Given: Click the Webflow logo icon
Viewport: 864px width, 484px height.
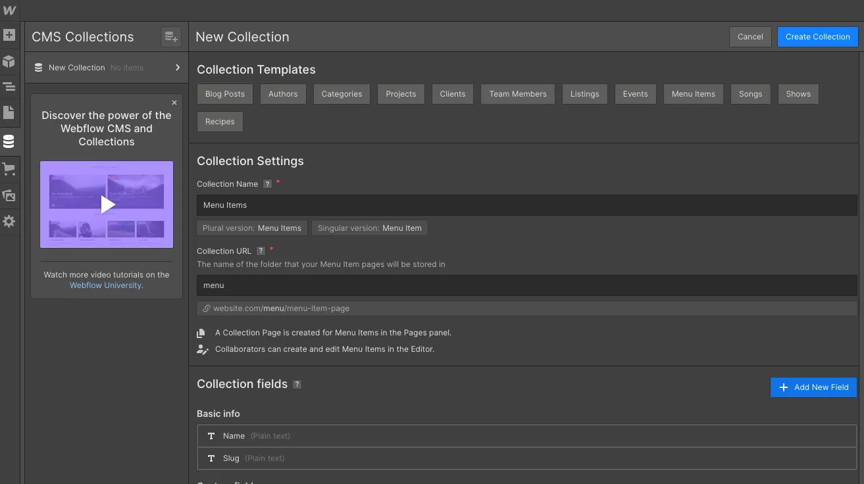Looking at the screenshot, I should 9,11.
